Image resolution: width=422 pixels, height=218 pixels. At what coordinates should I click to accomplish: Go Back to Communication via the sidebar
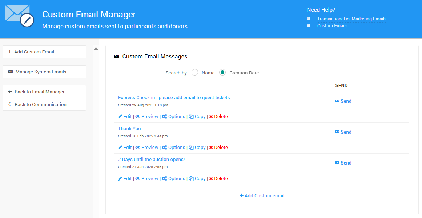click(x=44, y=104)
